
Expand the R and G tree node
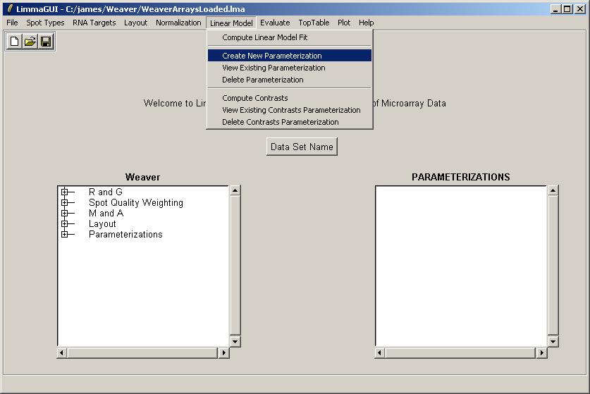pos(65,192)
